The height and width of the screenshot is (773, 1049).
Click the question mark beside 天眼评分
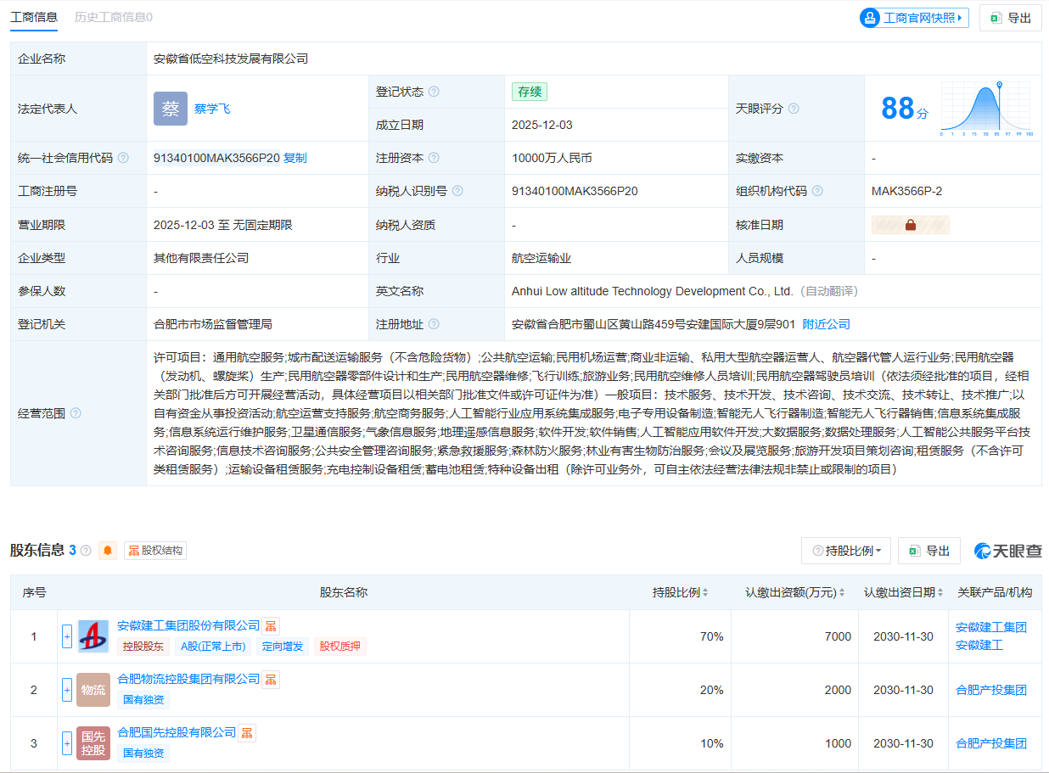pos(794,109)
